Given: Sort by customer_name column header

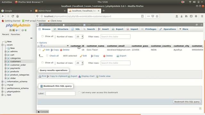Looking at the screenshot, I should 95,46.
